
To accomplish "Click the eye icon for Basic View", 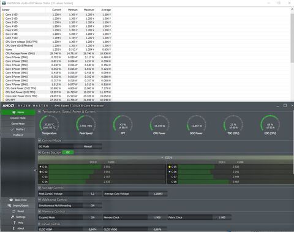I will [x=11, y=200].
